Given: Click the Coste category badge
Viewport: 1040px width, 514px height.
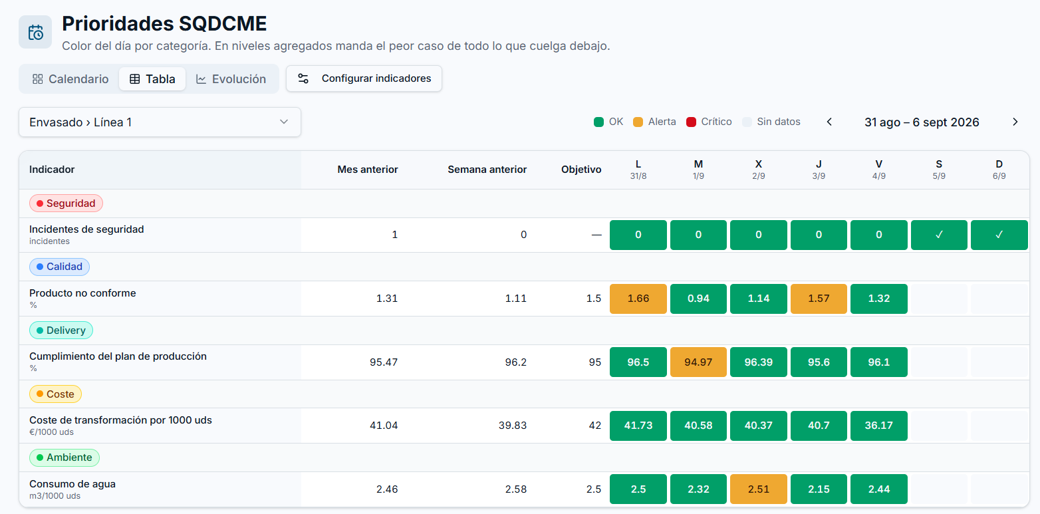Looking at the screenshot, I should [x=55, y=394].
